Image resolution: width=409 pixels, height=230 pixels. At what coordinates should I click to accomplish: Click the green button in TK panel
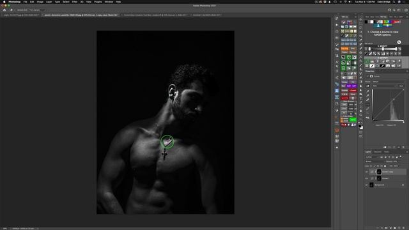(x=353, y=119)
